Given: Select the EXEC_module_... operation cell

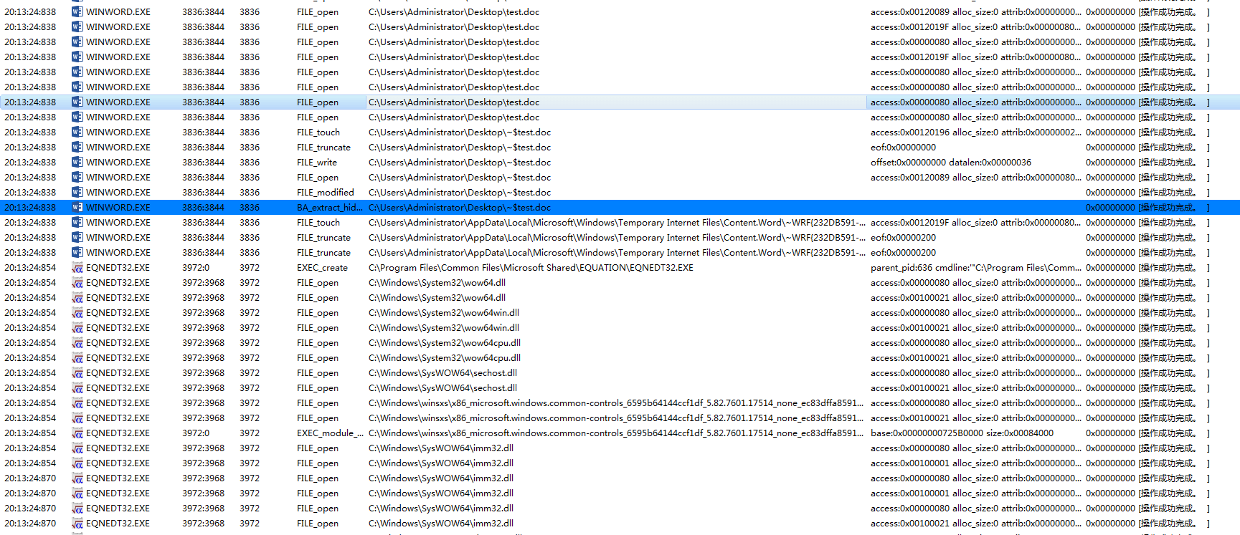Looking at the screenshot, I should point(330,433).
